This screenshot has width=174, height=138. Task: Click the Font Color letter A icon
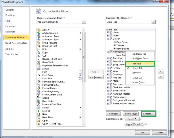click(39, 75)
